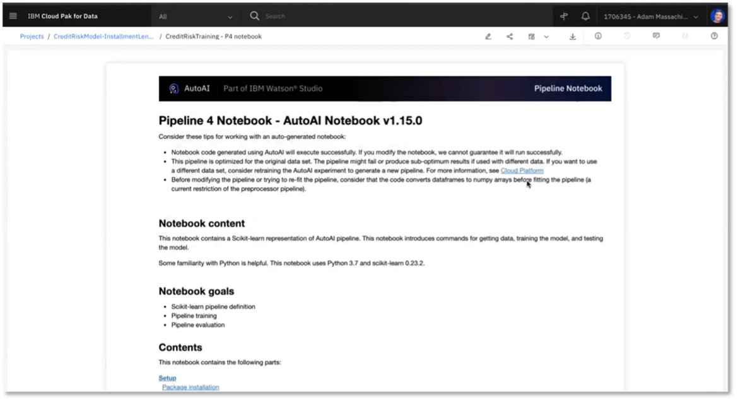Image resolution: width=738 pixels, height=402 pixels.
Task: Open the notifications bell
Action: pos(585,16)
